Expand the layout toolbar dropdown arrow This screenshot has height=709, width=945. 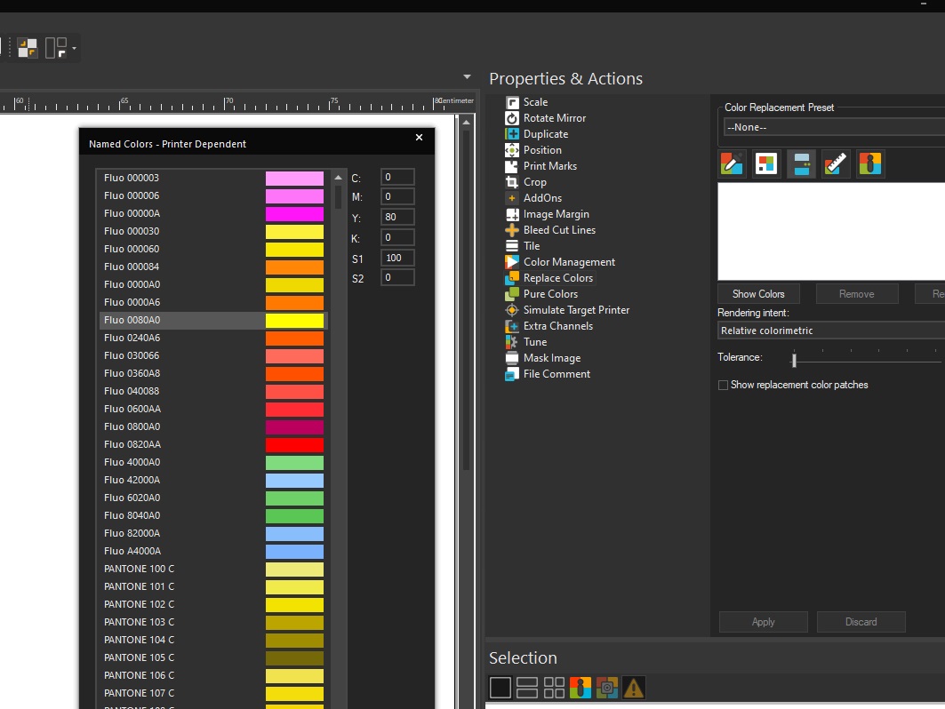74,48
